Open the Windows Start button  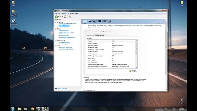(13, 109)
